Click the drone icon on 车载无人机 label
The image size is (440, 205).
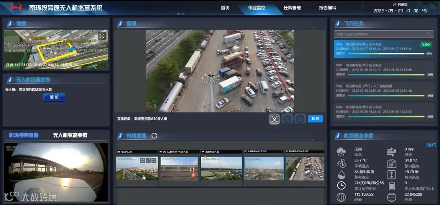(x=119, y=151)
